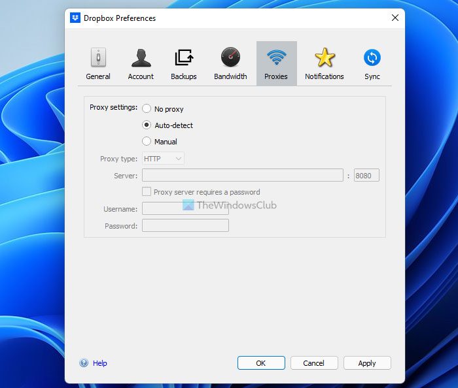
Task: Close the Dropbox Preferences window
Action: click(395, 18)
